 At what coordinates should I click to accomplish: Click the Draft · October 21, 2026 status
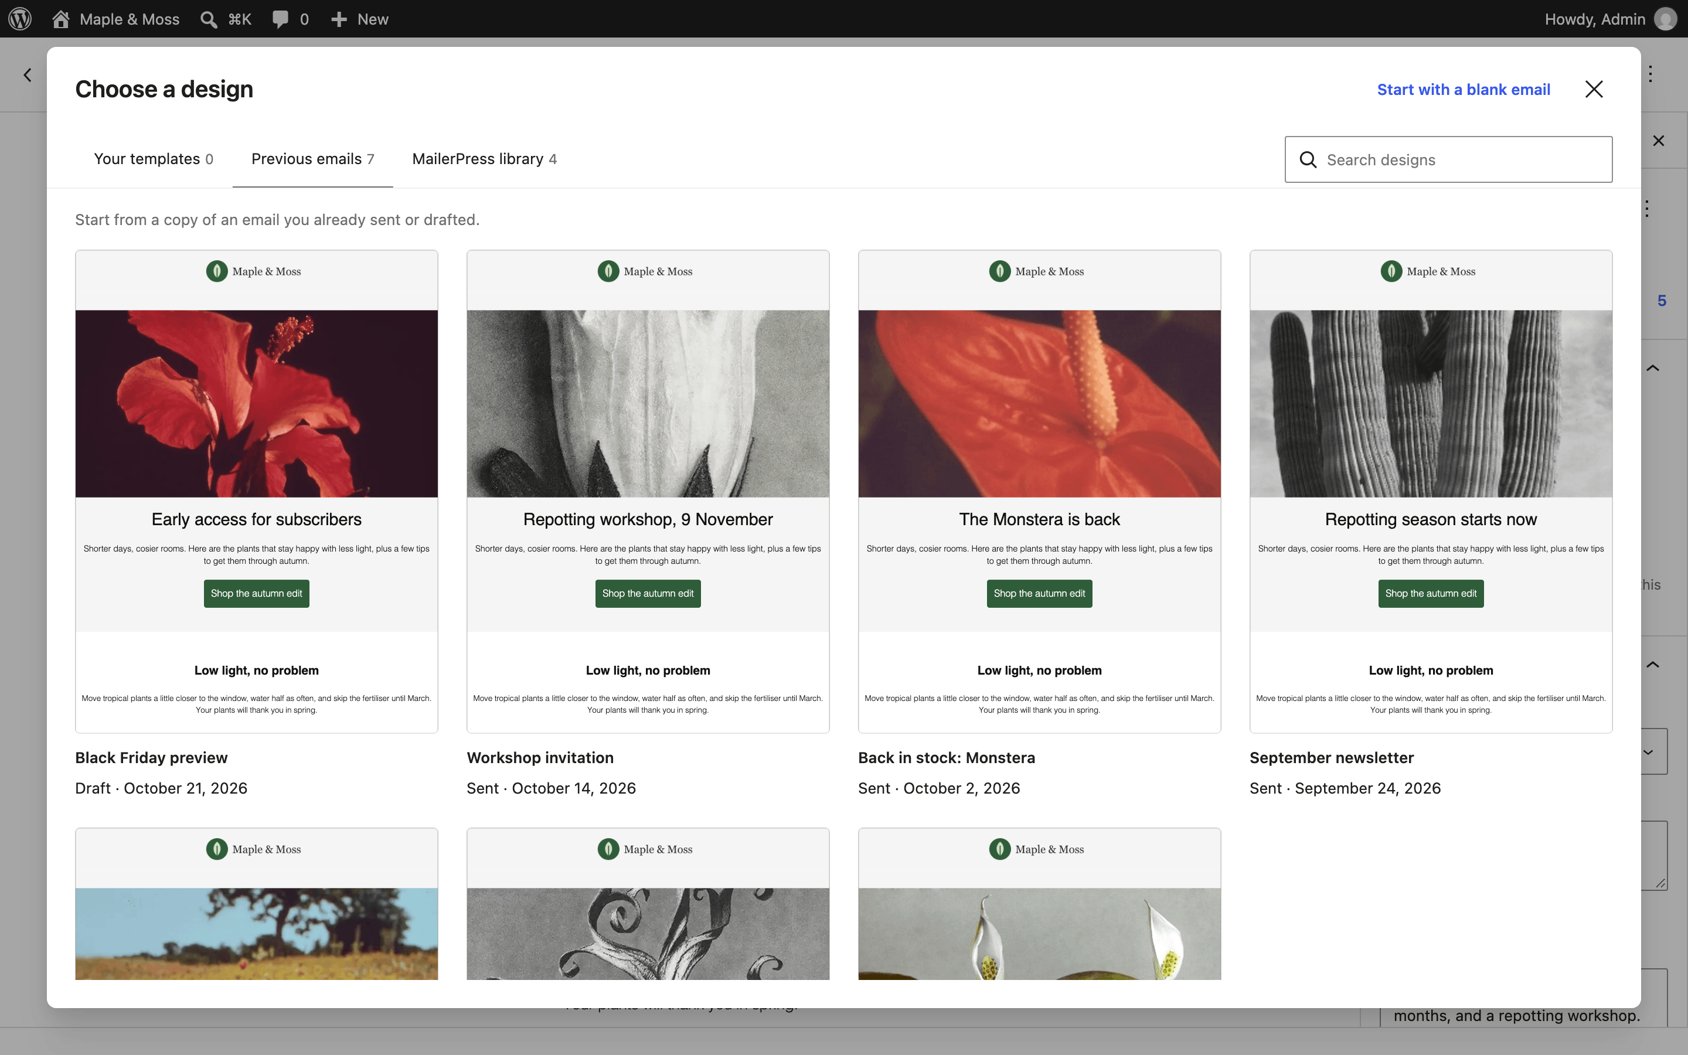point(161,788)
